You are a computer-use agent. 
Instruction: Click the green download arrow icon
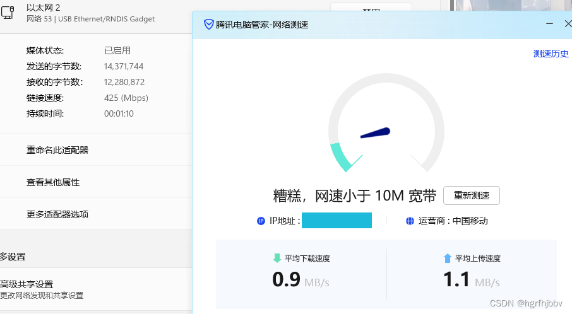click(x=277, y=259)
